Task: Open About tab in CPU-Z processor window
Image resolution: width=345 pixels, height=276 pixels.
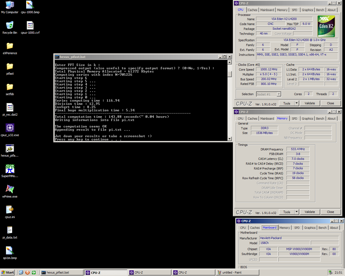Action: (332, 10)
